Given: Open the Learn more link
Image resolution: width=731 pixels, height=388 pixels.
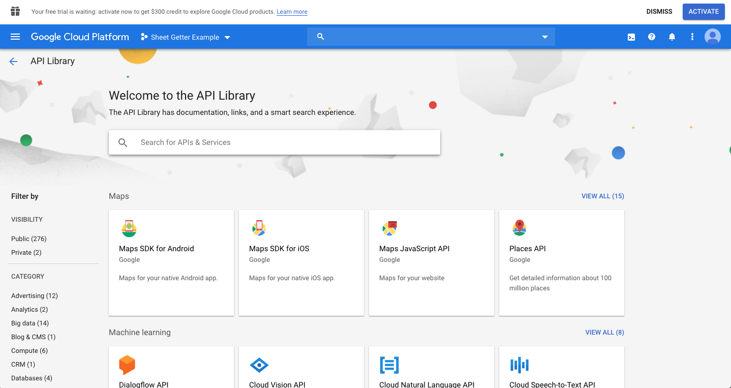Looking at the screenshot, I should point(292,12).
